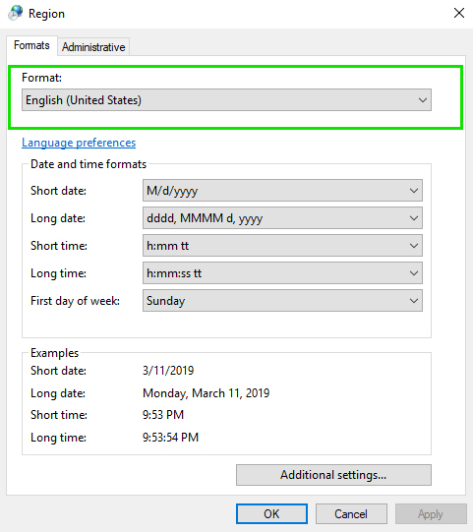Viewport: 473px width, 532px height.
Task: Confirm changes with the OK button
Action: [x=271, y=513]
